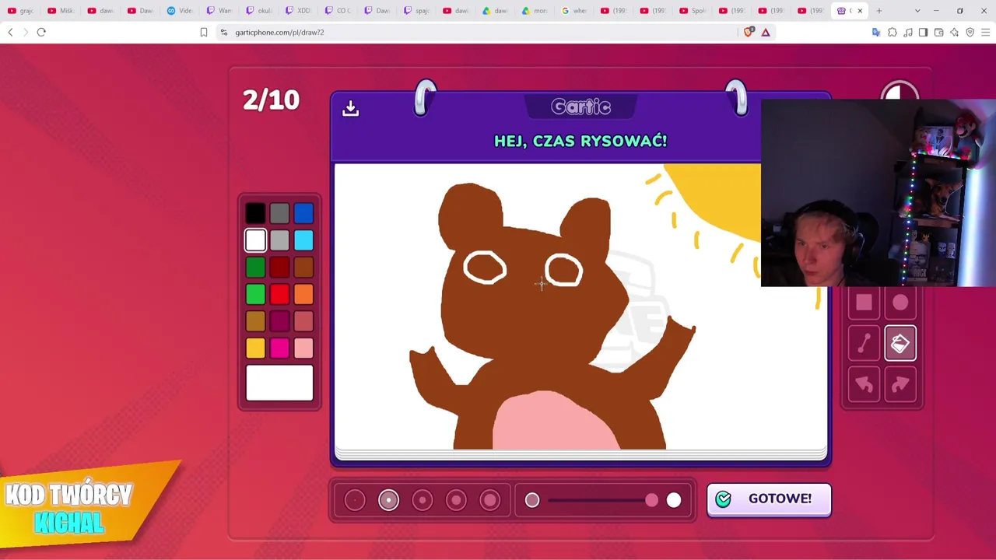Pick the brown color swatch
This screenshot has width=996, height=560.
tap(303, 268)
